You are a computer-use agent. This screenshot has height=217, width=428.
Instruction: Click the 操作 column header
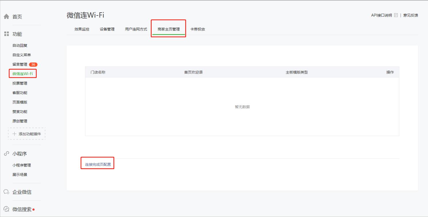[390, 72]
